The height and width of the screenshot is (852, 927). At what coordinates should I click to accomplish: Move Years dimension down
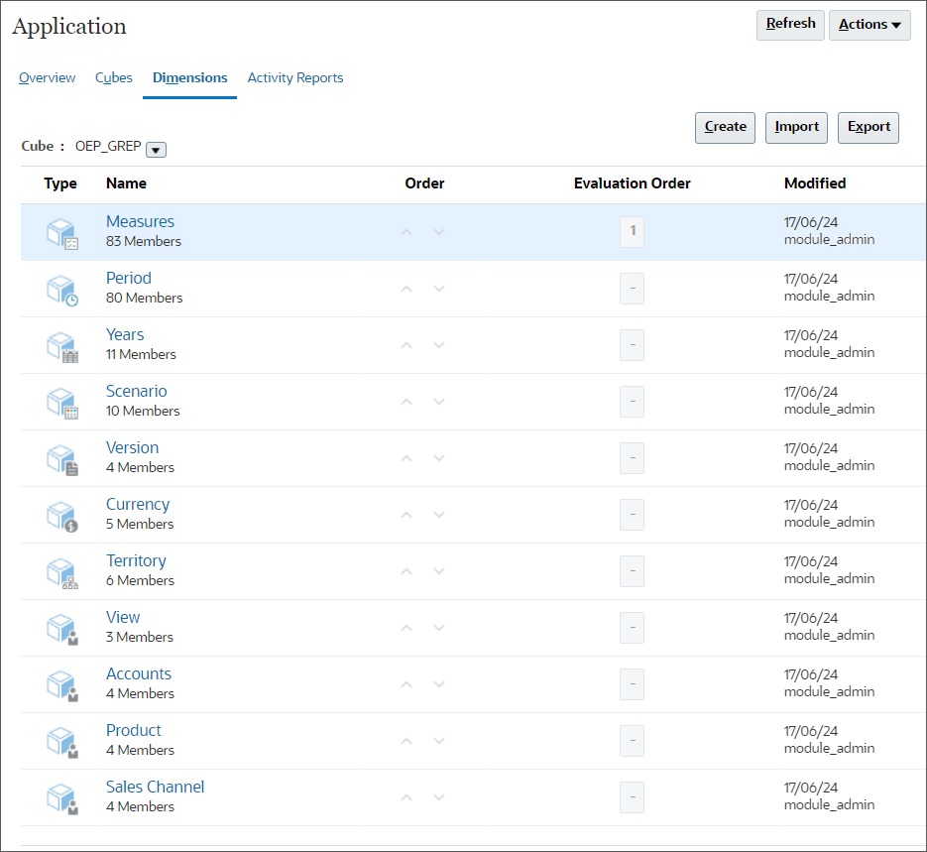coord(438,345)
